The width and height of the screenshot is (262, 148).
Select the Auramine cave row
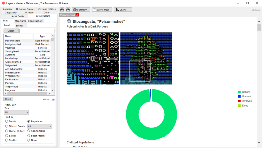click(x=27, y=55)
